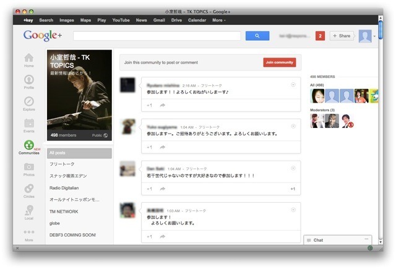Click the status icon in window bottom-right corner

[x=370, y=248]
